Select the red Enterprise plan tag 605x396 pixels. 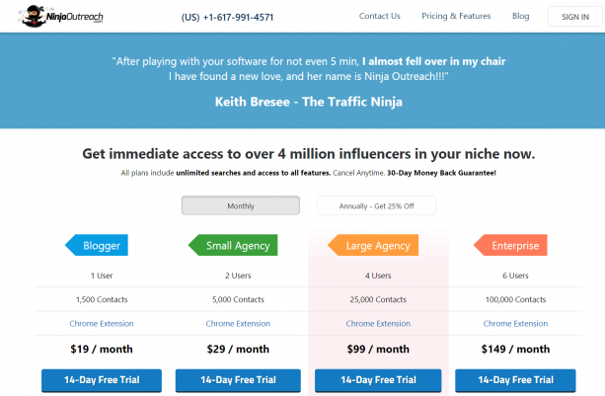(510, 245)
